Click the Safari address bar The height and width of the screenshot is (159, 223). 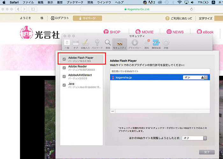[x=137, y=9]
